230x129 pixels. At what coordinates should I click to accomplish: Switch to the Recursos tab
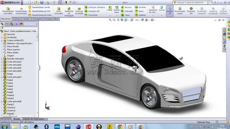6,19
